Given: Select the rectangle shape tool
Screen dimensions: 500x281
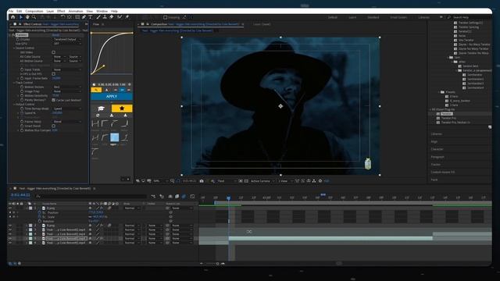Looking at the screenshot, I should coord(77,17).
